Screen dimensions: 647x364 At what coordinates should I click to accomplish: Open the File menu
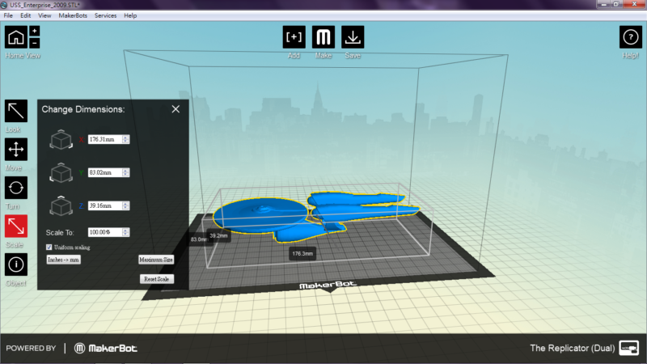point(8,15)
